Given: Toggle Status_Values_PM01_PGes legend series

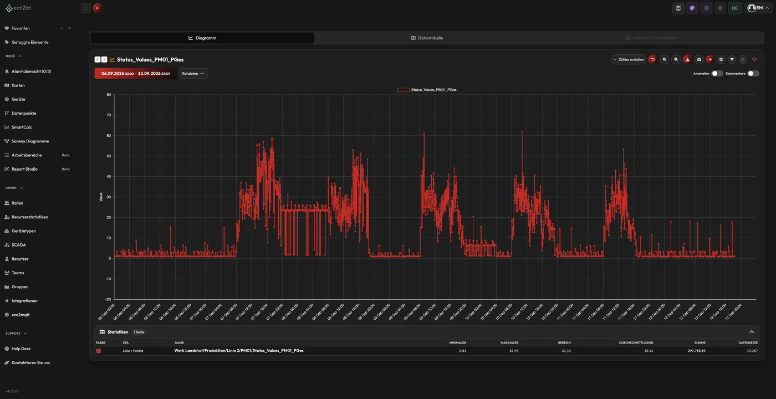Looking at the screenshot, I should (x=427, y=89).
